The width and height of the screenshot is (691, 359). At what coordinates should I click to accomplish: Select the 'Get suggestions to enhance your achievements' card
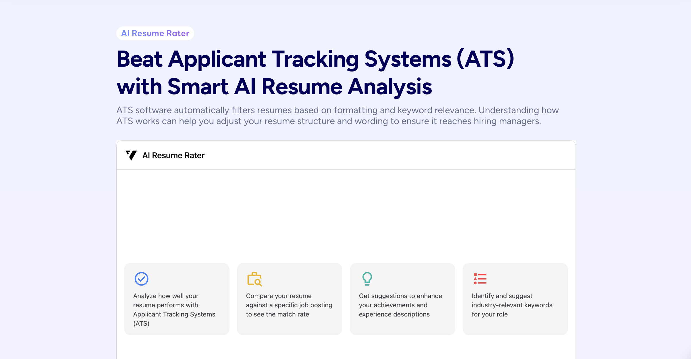click(x=402, y=299)
